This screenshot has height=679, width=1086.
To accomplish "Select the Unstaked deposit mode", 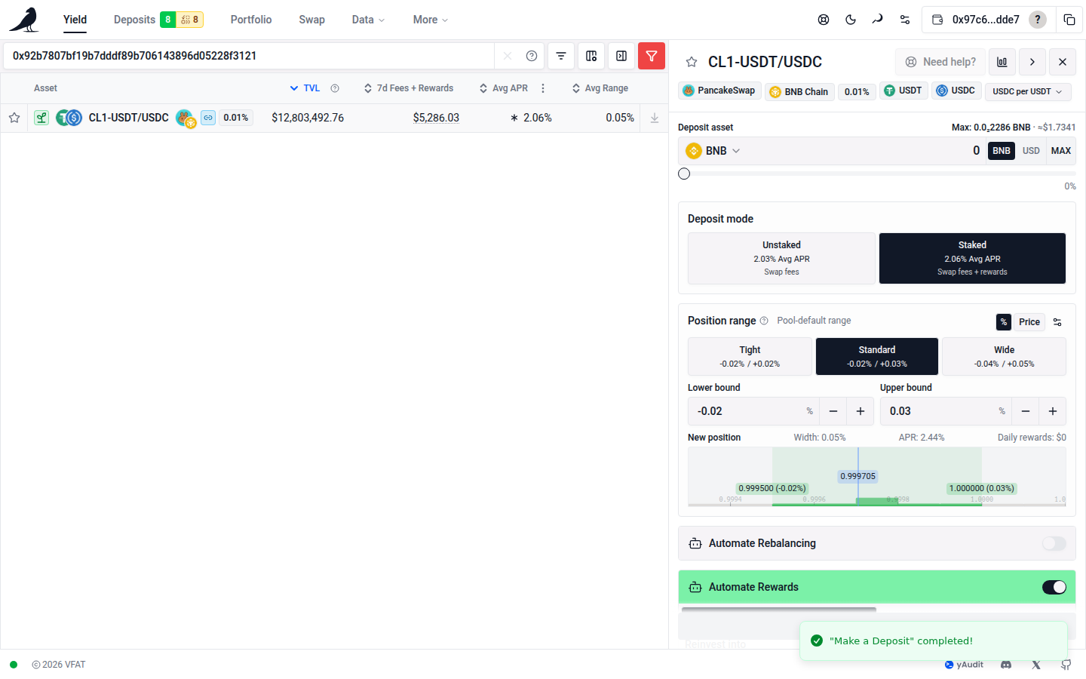I will (x=781, y=258).
